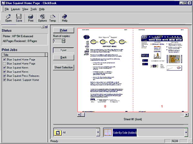The width and height of the screenshot is (193, 144).
Task: Open the Layouts menu
Action: coord(15,9)
